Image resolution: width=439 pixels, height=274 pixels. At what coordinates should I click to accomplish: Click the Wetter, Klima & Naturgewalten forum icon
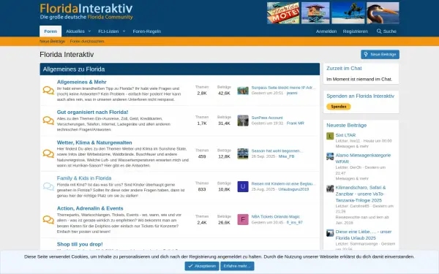(48, 153)
